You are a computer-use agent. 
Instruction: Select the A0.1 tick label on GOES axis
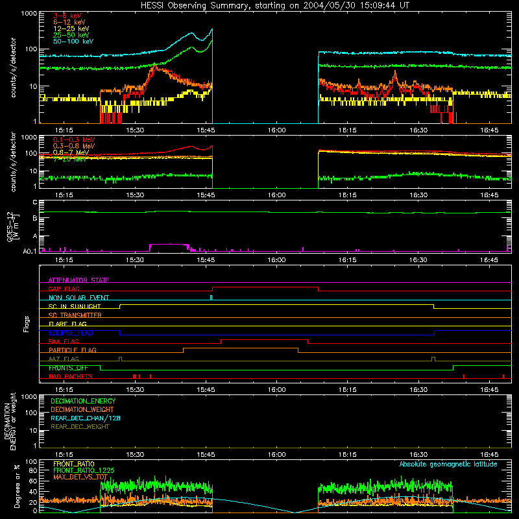(30, 252)
